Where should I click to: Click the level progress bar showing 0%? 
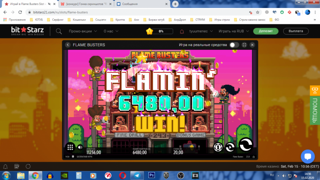pyautogui.click(x=161, y=31)
